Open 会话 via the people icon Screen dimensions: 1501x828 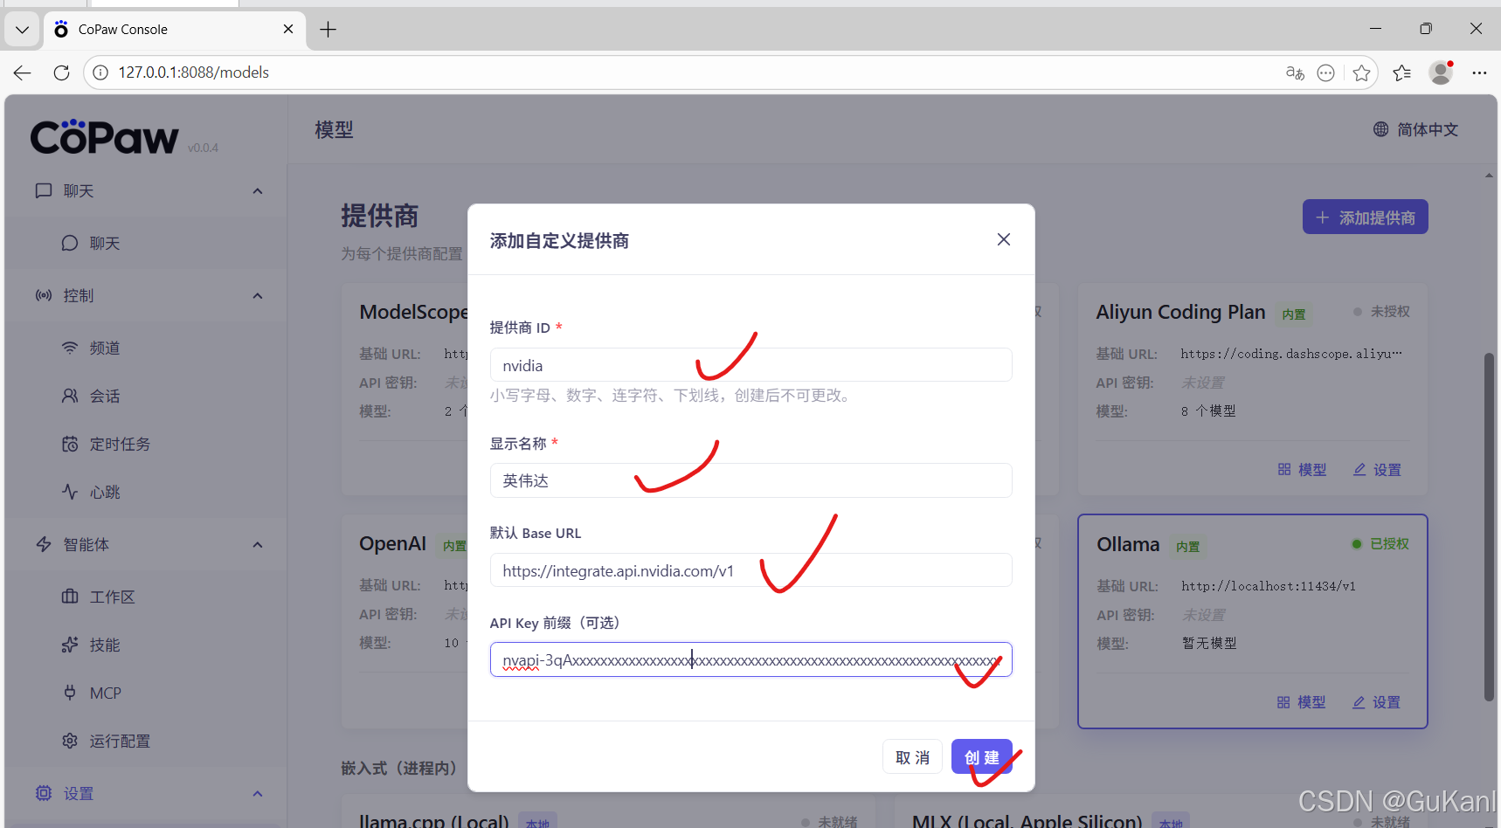tap(70, 395)
